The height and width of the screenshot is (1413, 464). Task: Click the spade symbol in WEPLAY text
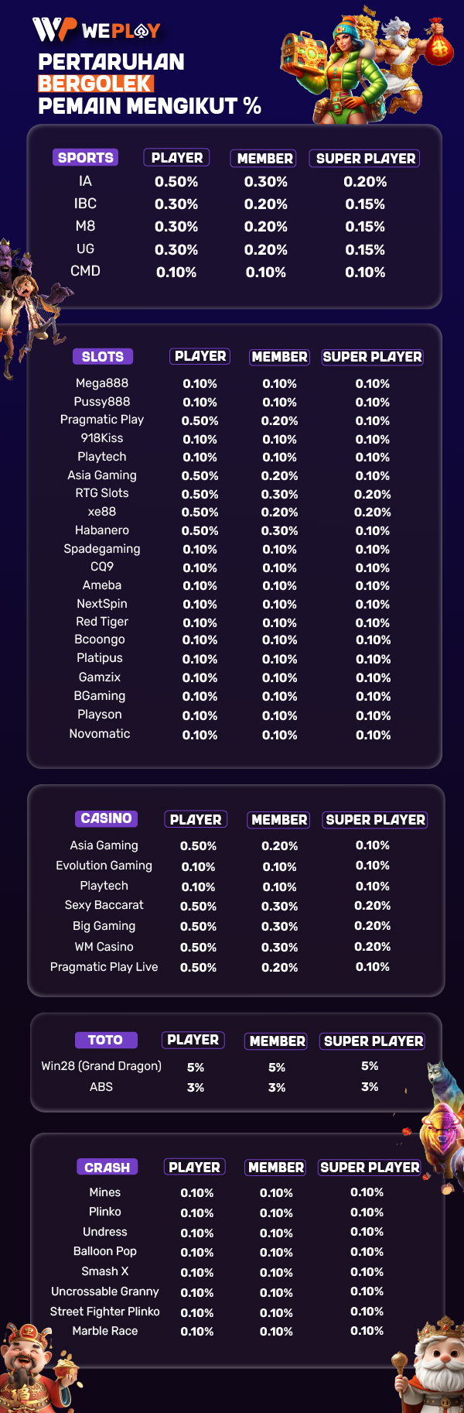coord(142,31)
